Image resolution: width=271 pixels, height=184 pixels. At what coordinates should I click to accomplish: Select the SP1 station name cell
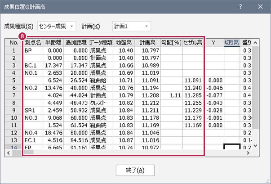[x=32, y=110]
